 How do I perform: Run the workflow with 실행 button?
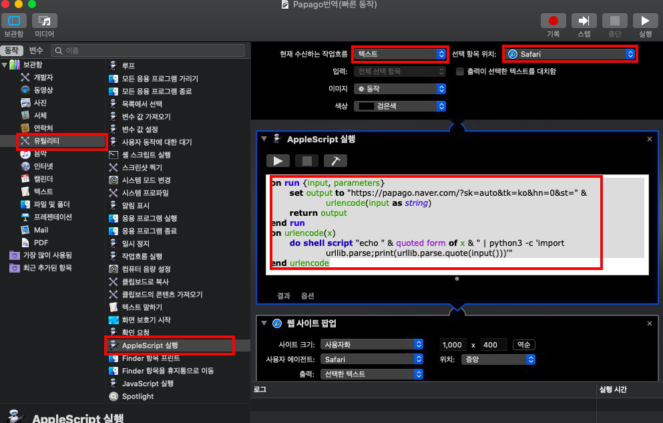[x=645, y=21]
